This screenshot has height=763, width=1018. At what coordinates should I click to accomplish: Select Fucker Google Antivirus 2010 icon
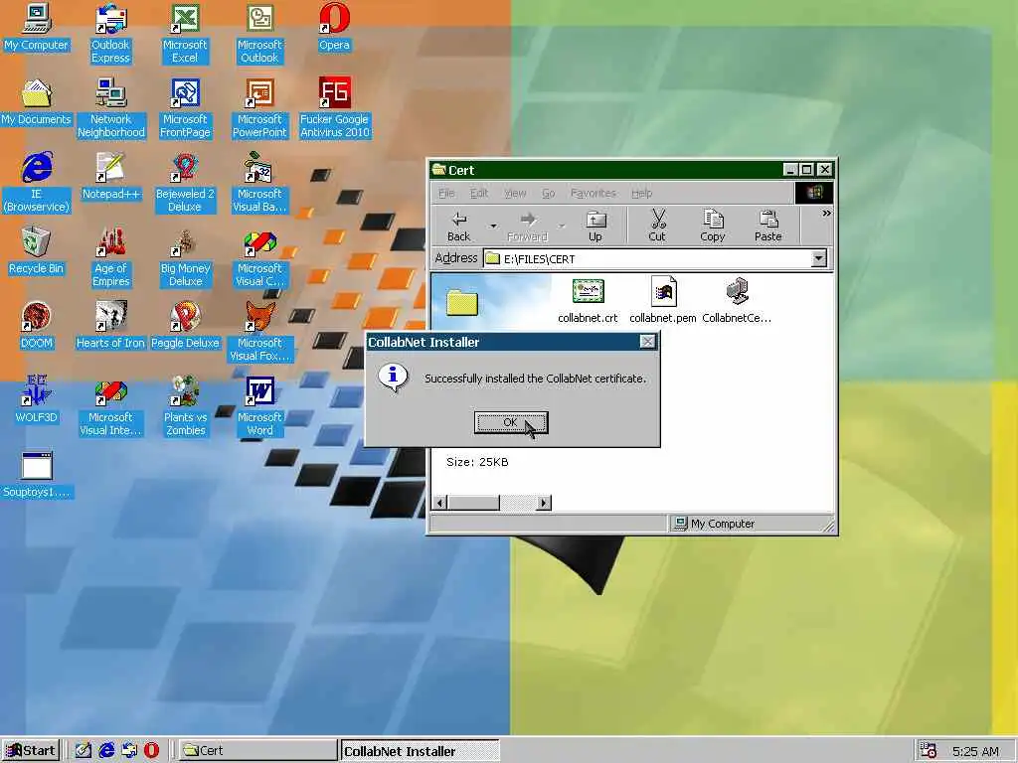click(334, 108)
